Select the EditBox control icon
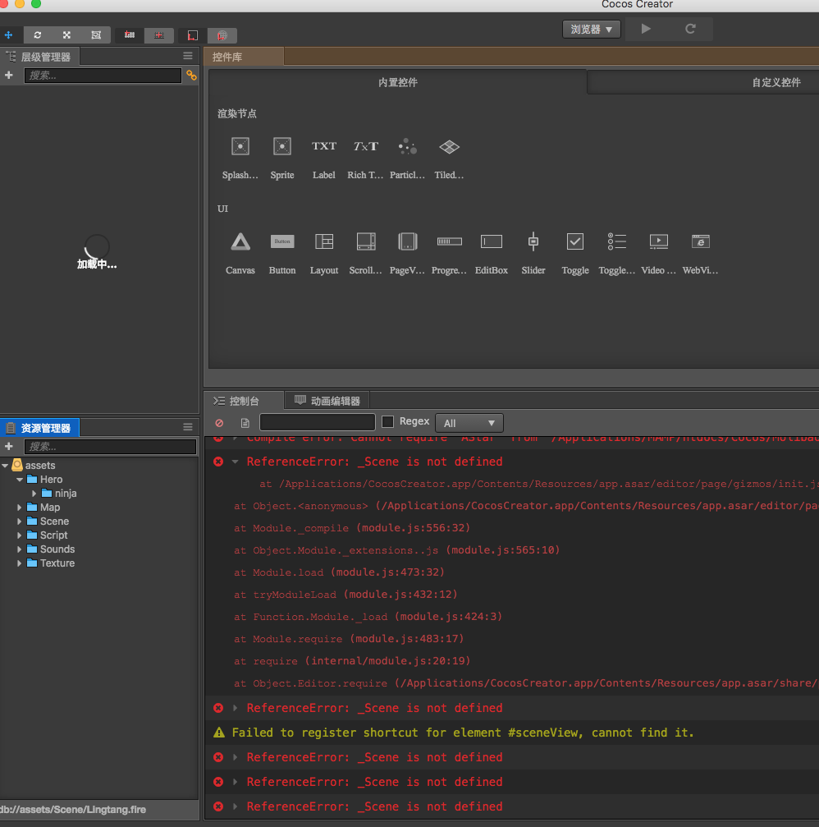 coord(491,241)
